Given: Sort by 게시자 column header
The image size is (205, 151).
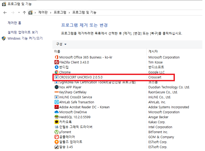Looking at the screenshot, I should (153, 51).
